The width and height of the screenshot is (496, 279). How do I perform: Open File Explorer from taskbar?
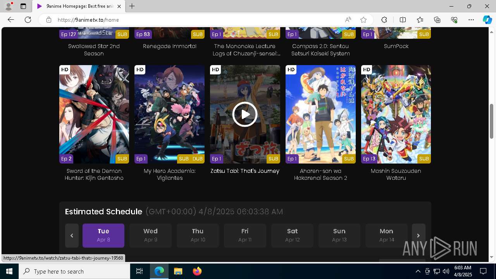178,271
